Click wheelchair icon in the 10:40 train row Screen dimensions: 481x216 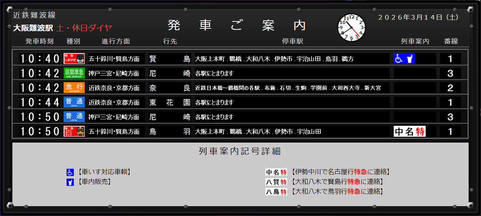399,59
